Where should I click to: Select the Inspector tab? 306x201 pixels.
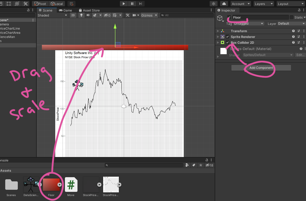pyautogui.click(x=226, y=10)
